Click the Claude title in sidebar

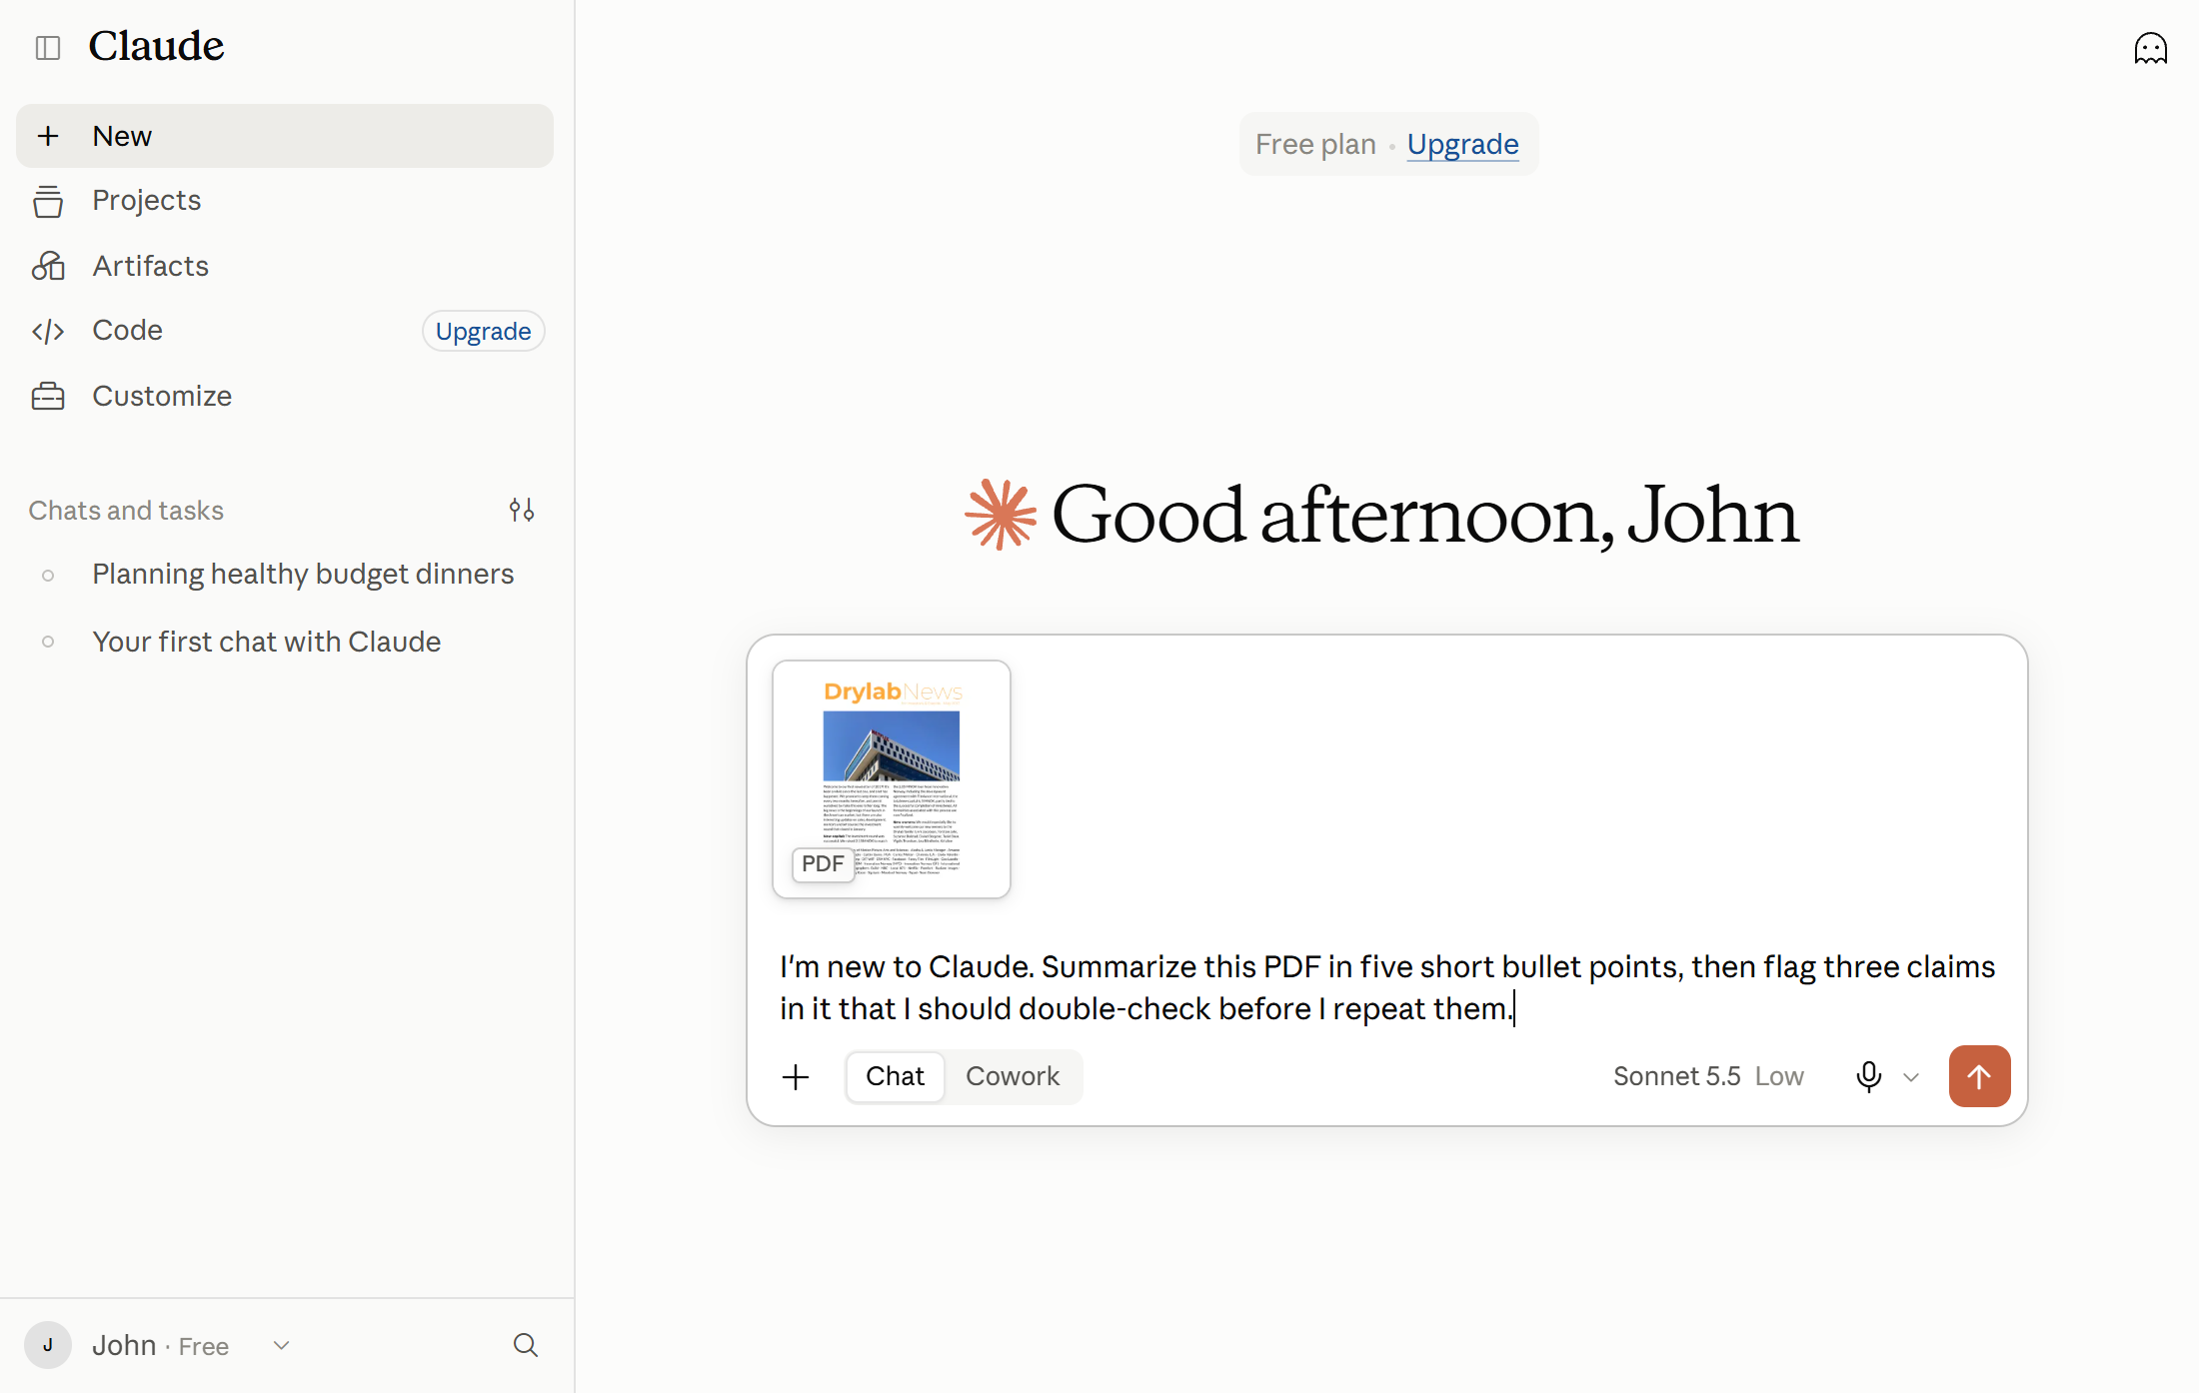[x=156, y=46]
